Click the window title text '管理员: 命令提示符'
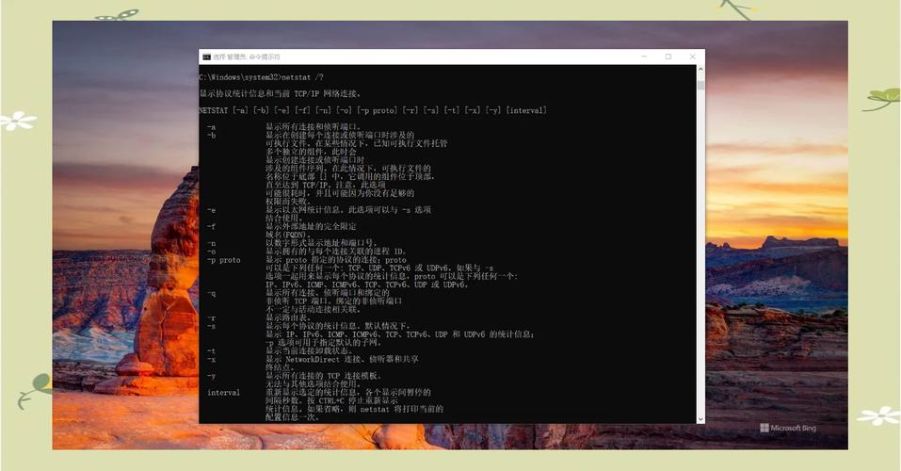 point(253,57)
